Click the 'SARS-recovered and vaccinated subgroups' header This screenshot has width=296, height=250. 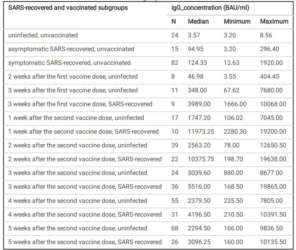(x=68, y=7)
